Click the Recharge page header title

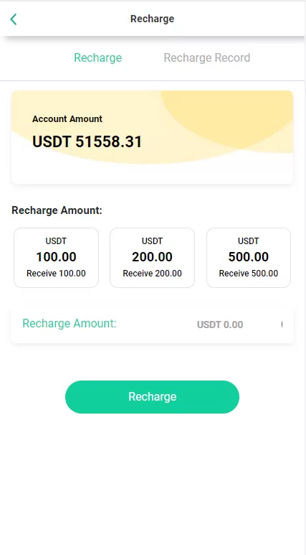click(153, 19)
